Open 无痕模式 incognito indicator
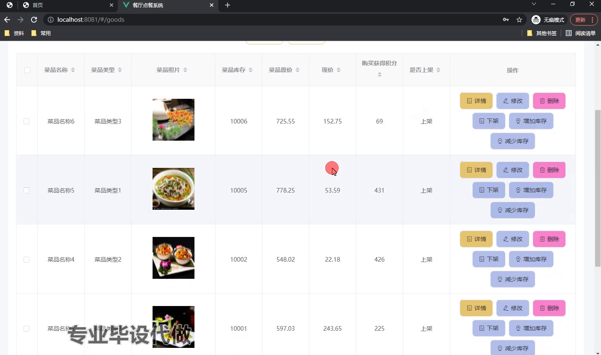The image size is (601, 355). [x=548, y=20]
